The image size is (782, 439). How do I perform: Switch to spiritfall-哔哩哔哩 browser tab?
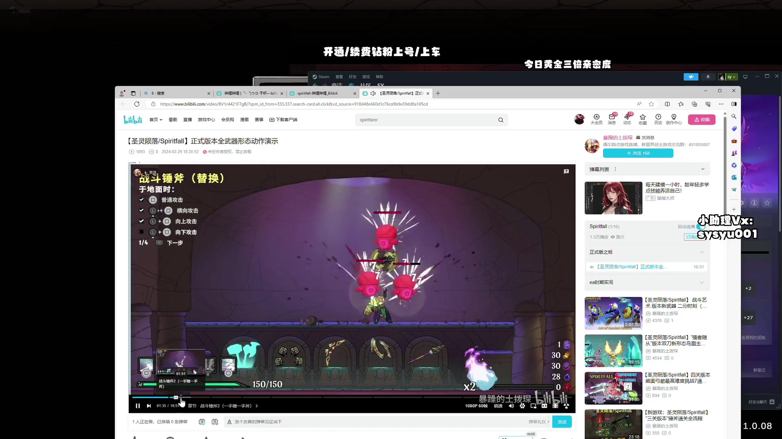tap(322, 93)
